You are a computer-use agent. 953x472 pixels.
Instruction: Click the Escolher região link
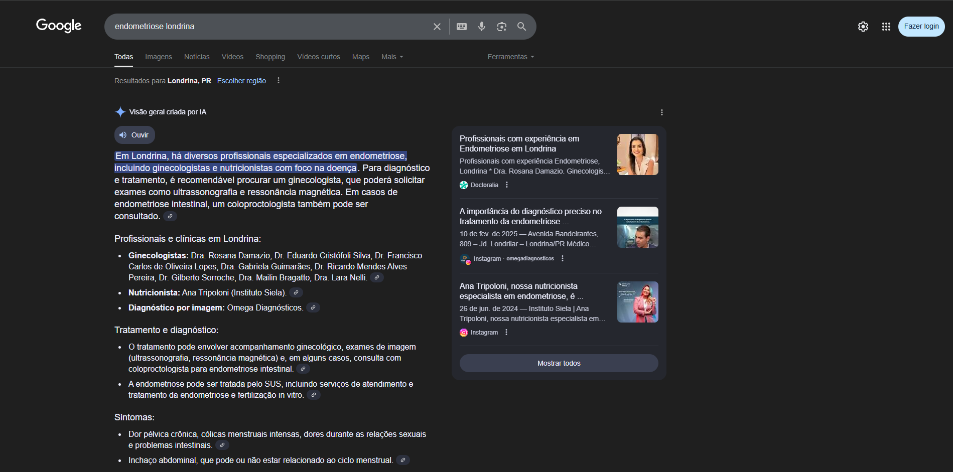241,81
